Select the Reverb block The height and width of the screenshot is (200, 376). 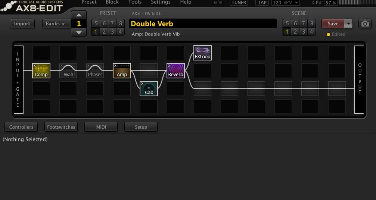(175, 71)
